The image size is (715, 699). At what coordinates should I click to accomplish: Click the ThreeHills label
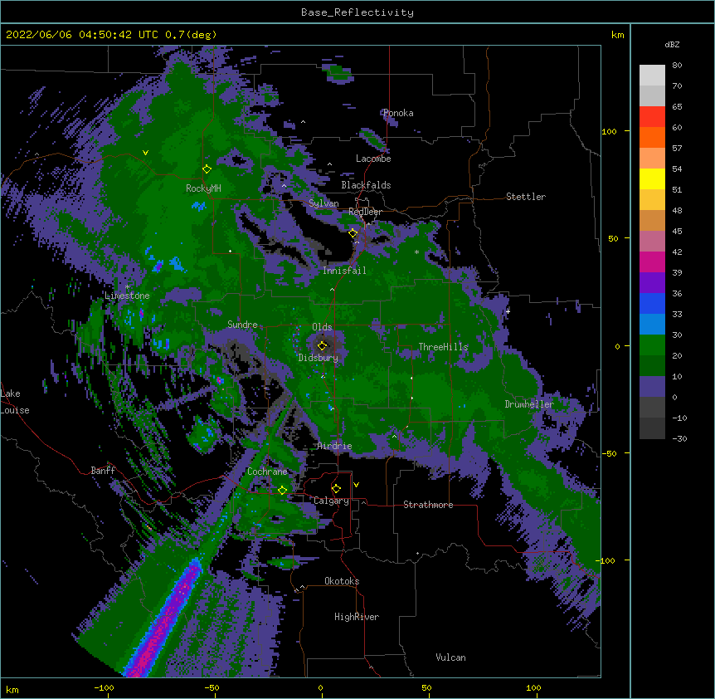coord(443,347)
